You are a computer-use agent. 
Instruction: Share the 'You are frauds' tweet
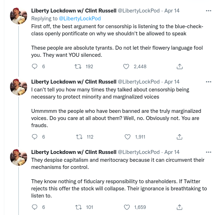point(180,137)
